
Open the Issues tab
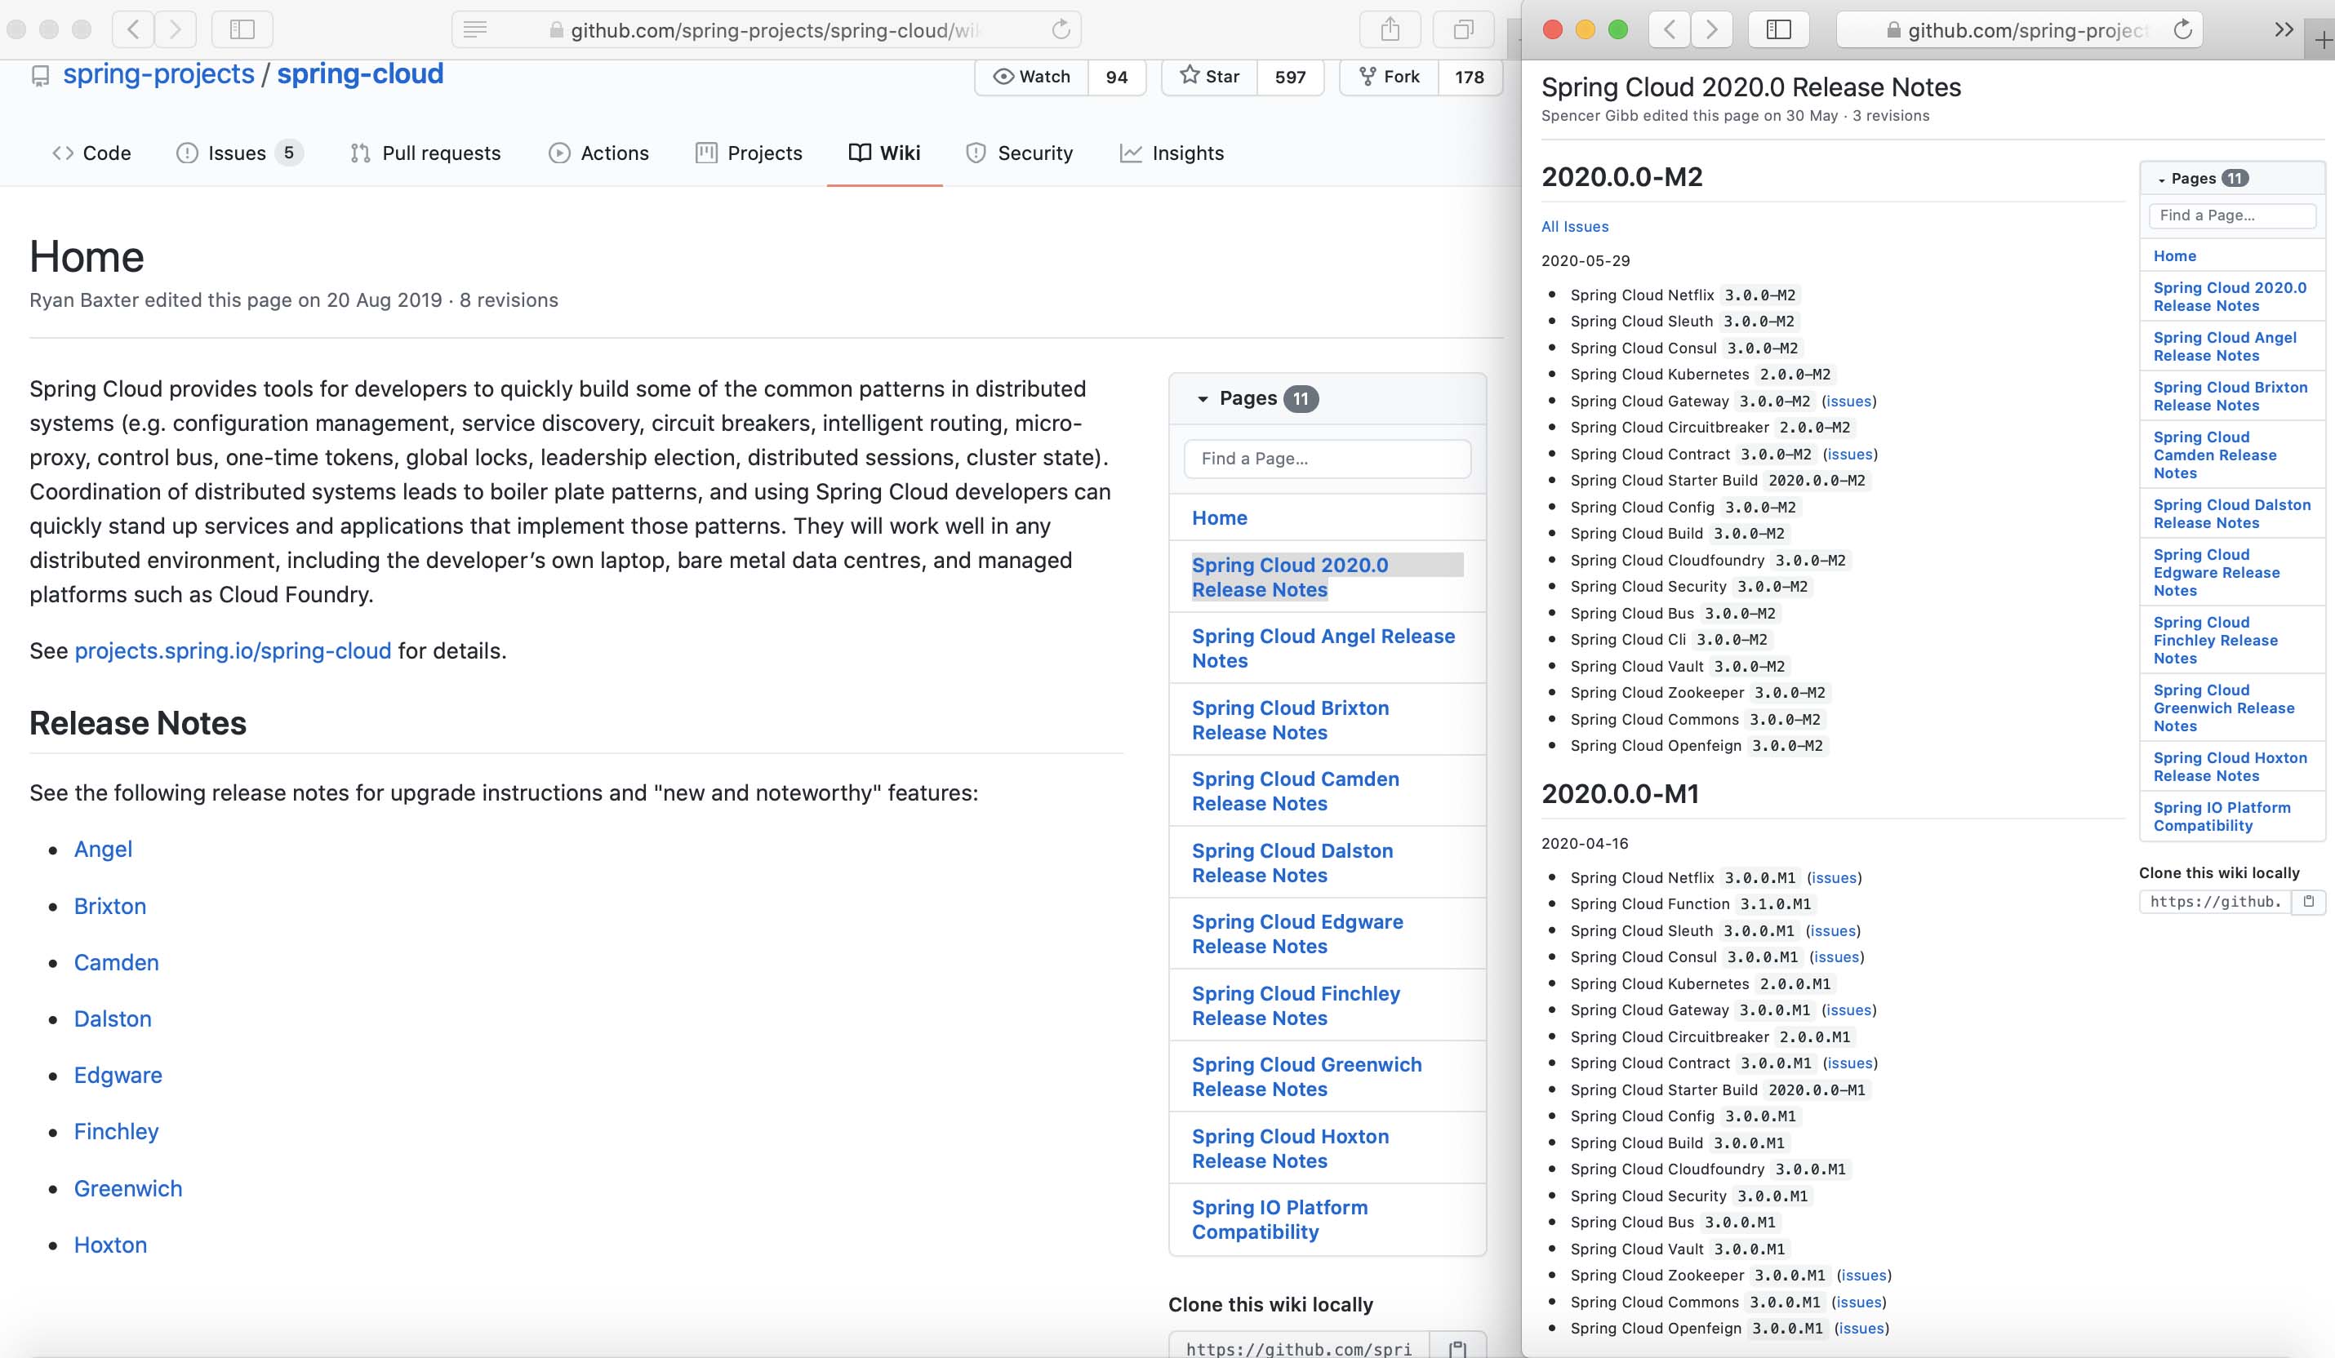click(x=239, y=153)
